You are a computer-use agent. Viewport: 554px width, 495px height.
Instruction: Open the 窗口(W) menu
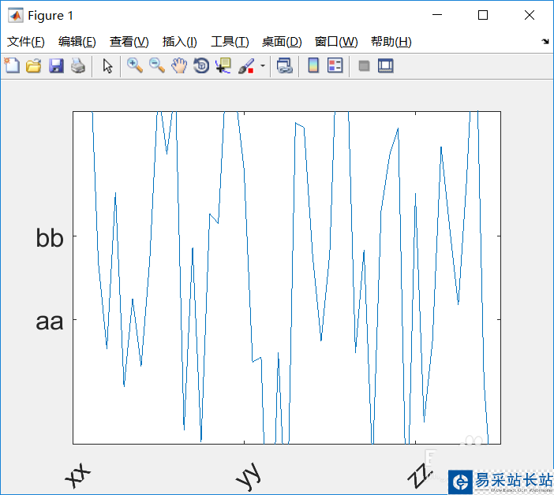coord(336,42)
